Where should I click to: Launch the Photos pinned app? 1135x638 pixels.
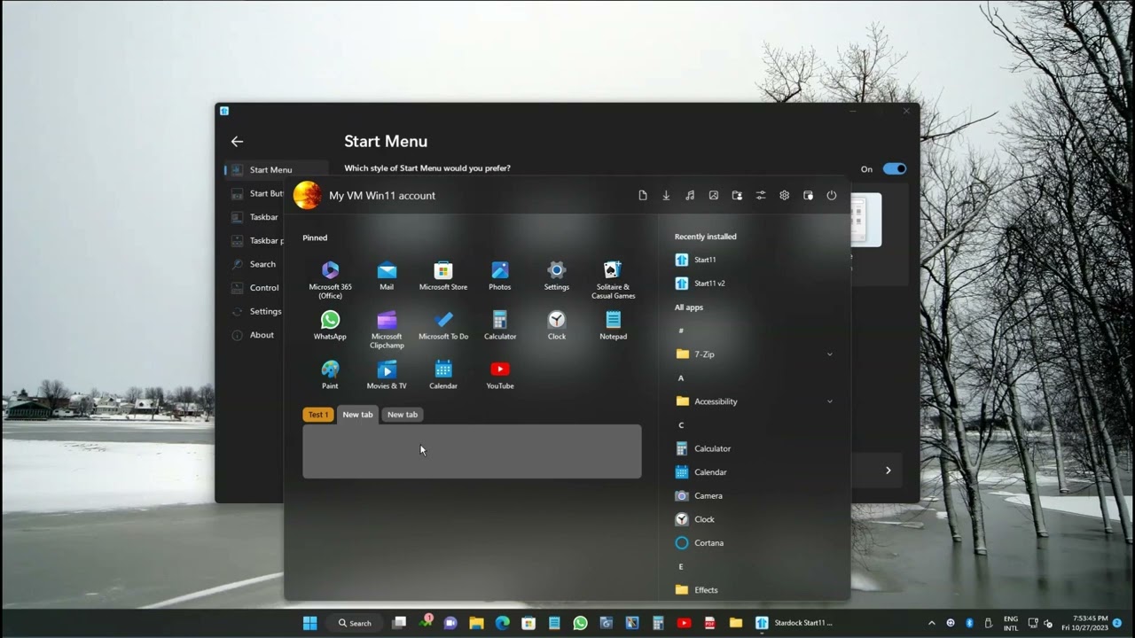pos(500,276)
